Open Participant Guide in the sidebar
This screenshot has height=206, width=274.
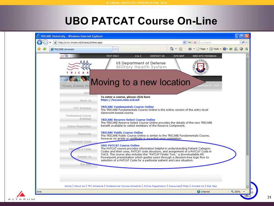coord(80,141)
